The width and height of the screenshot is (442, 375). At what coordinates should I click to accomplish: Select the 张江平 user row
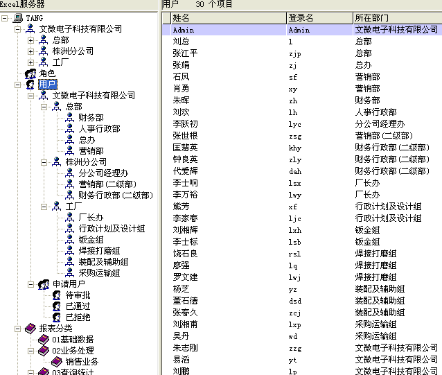click(x=185, y=53)
